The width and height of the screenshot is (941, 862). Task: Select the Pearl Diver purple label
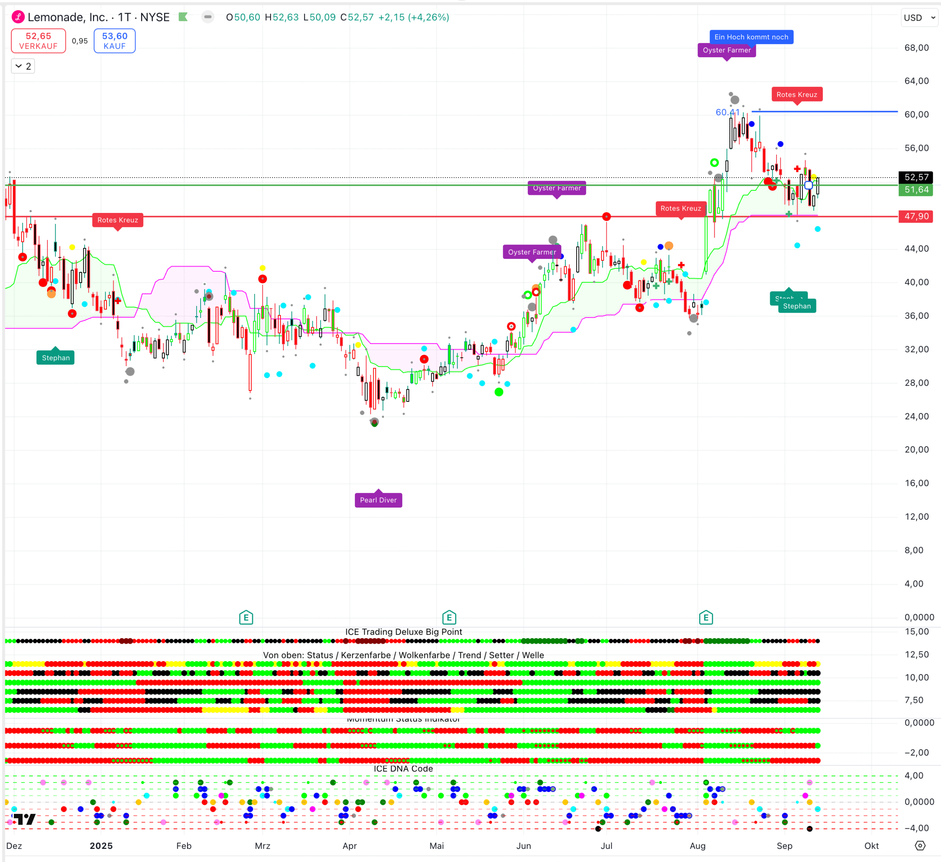point(378,500)
